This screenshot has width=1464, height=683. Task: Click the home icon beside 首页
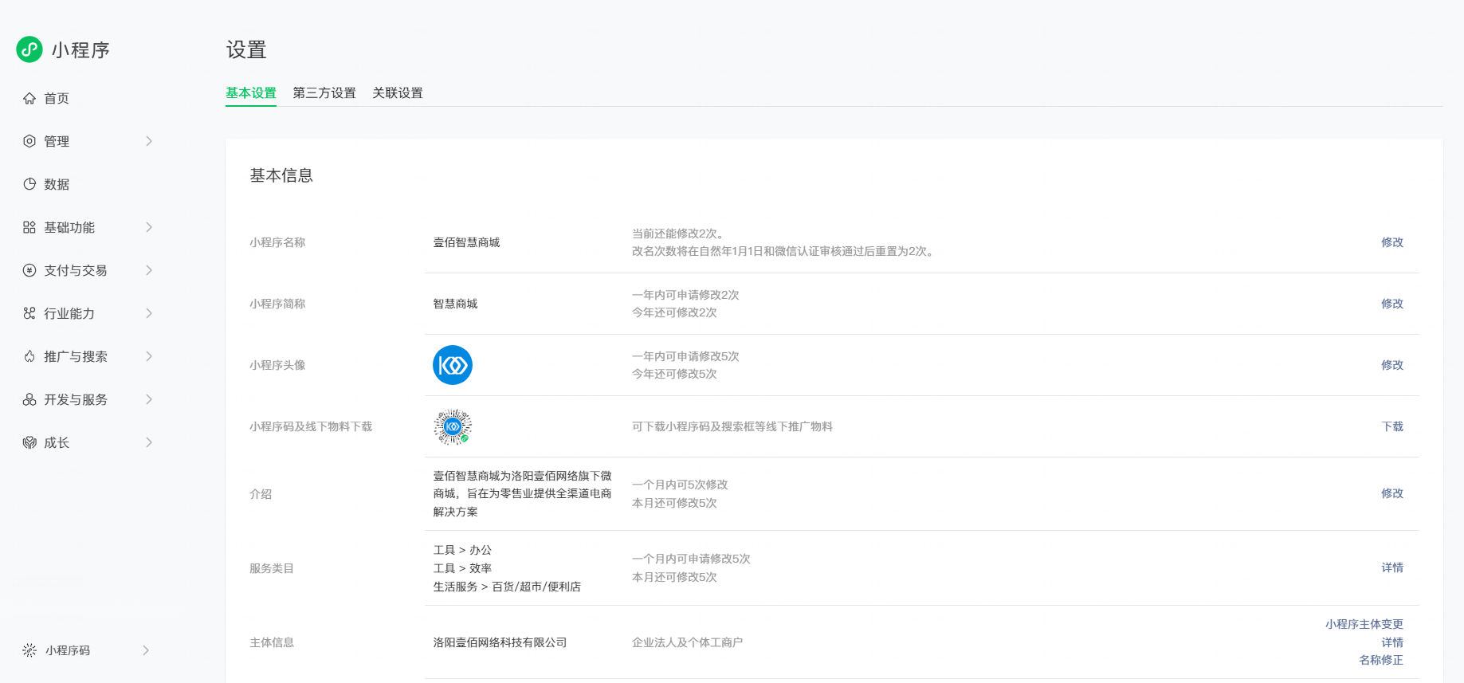(29, 98)
